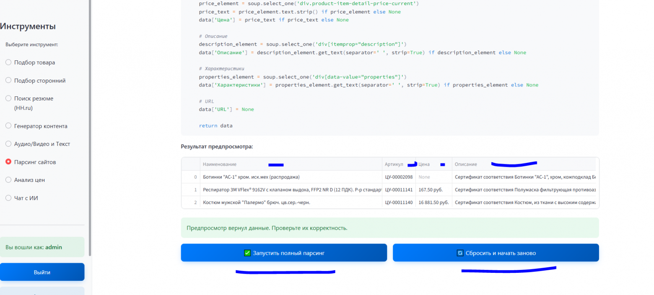Click Сбросить и начать заново button
The height and width of the screenshot is (295, 654).
pos(496,253)
